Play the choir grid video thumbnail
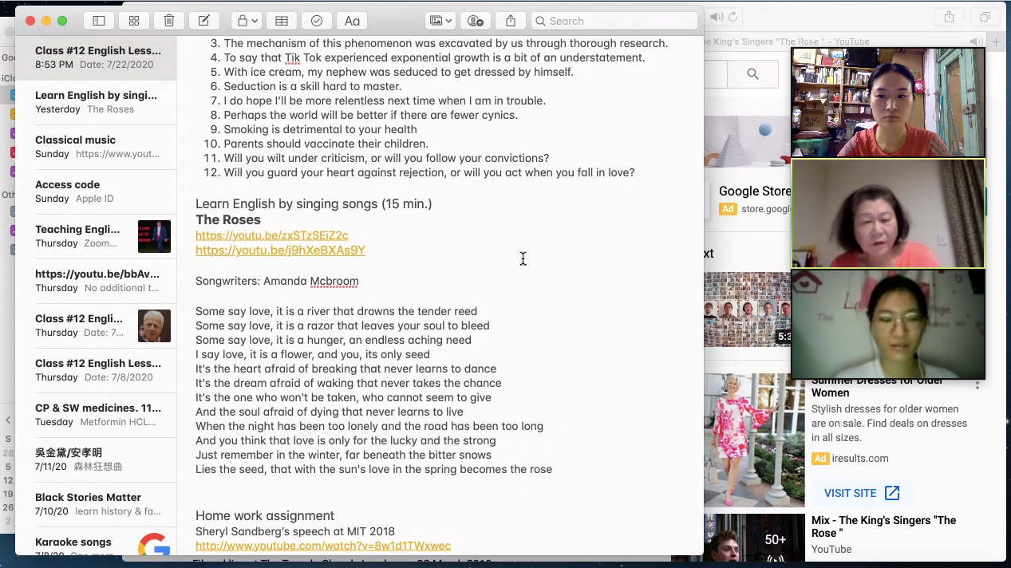Screen dimensions: 1011x568 click(747, 310)
